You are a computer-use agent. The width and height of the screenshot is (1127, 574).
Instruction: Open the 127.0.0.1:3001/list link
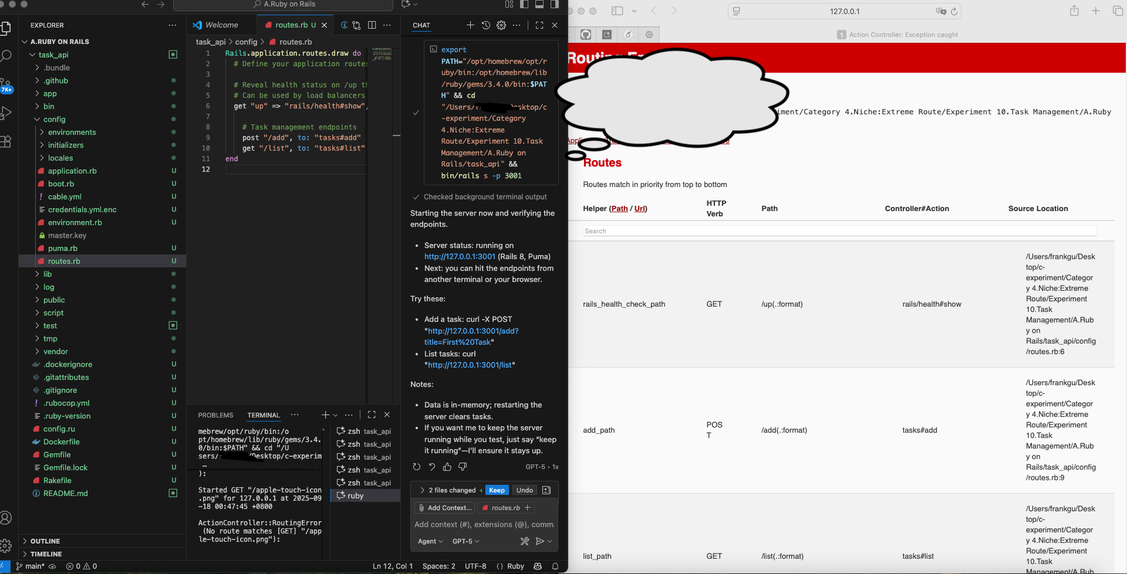click(x=470, y=365)
